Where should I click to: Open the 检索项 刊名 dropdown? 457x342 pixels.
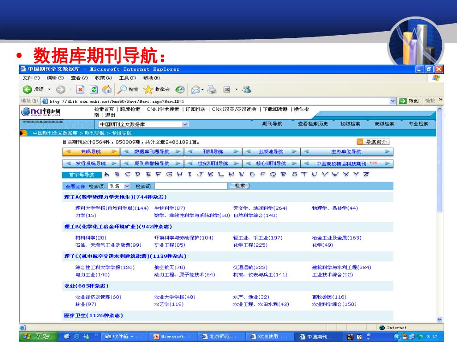[127, 186]
